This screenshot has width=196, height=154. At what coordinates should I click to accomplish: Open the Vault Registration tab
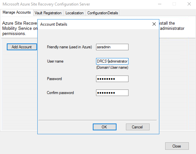pos(48,13)
